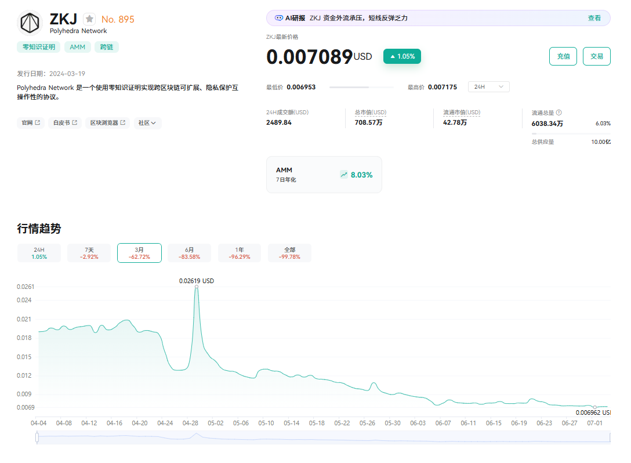
Task: Open the 白皮书 whitepaper link
Action: coord(65,123)
